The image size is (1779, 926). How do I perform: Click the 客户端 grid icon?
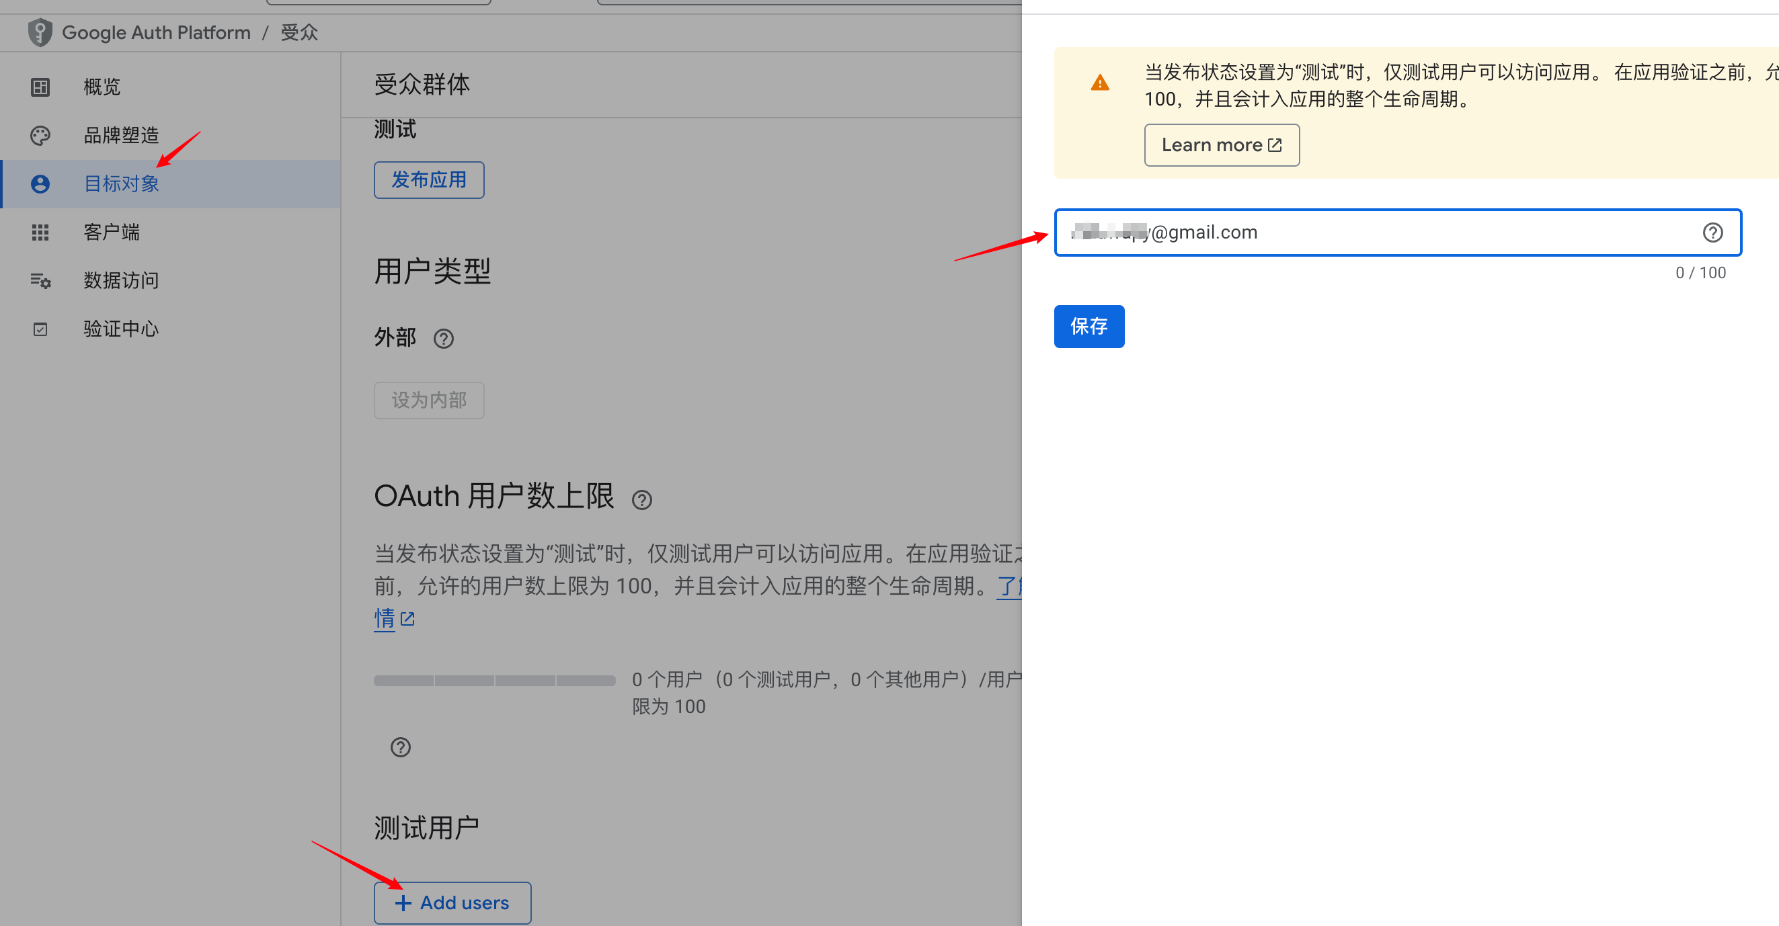[x=40, y=232]
